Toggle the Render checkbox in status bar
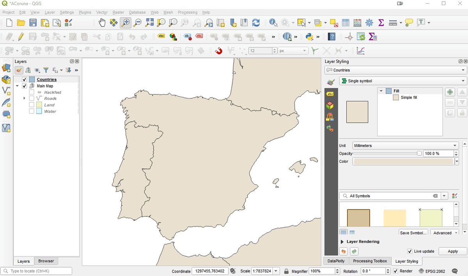Screen dimensions: 468x276 coord(395,271)
